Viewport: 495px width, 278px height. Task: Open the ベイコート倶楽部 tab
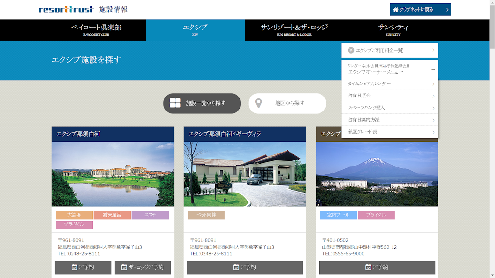click(96, 30)
